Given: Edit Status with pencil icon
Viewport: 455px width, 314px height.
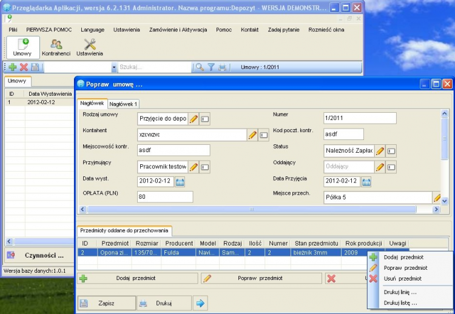Looking at the screenshot, I should tap(380, 151).
